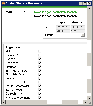The height and width of the screenshot is (106, 93).
Task: Uncheck NA nach Speichern option
Action: 40,55
